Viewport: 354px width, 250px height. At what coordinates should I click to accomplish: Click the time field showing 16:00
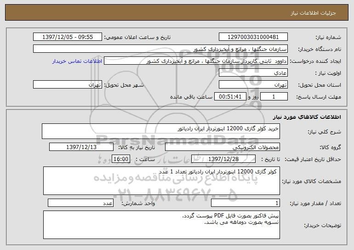click(x=121, y=159)
